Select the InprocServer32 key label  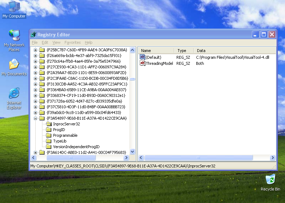(x=67, y=124)
